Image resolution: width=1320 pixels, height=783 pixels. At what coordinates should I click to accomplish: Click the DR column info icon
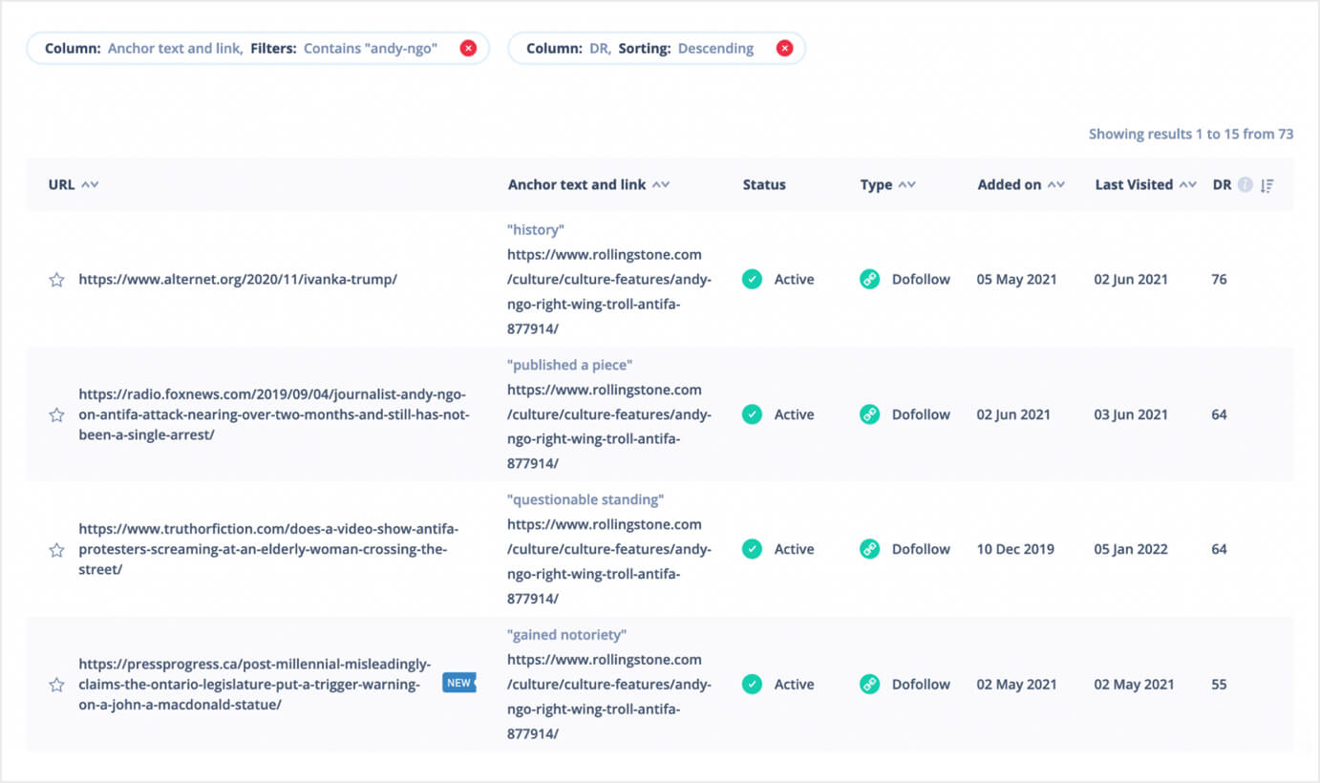pyautogui.click(x=1245, y=184)
